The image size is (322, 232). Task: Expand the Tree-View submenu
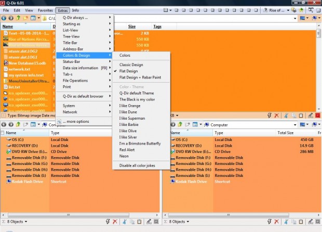pyautogui.click(x=84, y=36)
